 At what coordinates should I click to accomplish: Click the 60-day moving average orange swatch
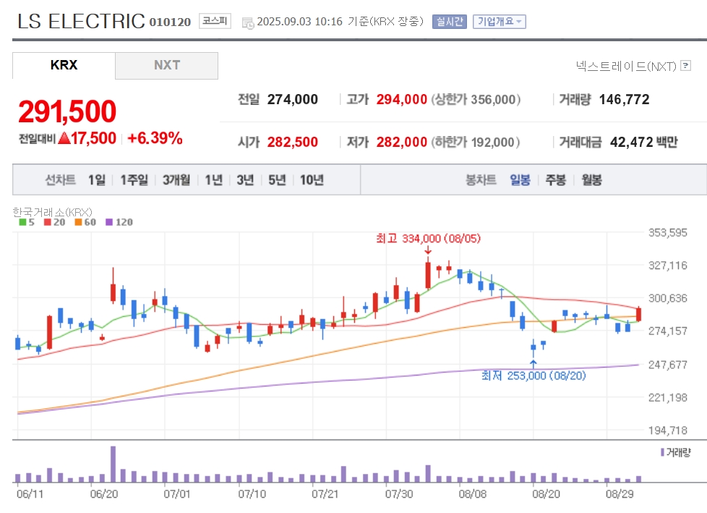coord(78,222)
